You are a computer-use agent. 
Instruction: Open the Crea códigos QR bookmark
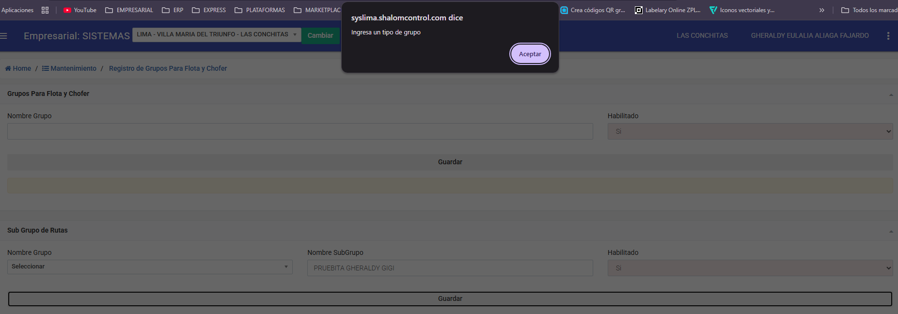coord(593,10)
